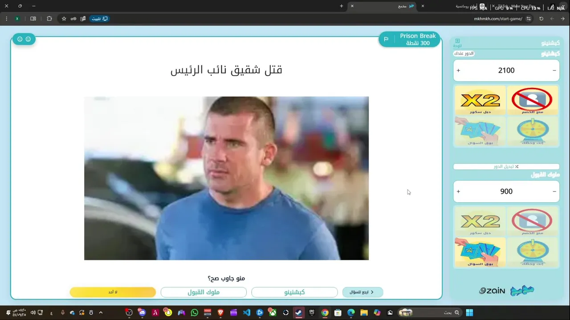570x320 pixels.
Task: Open the reading mode book icon
Action: click(x=33, y=19)
